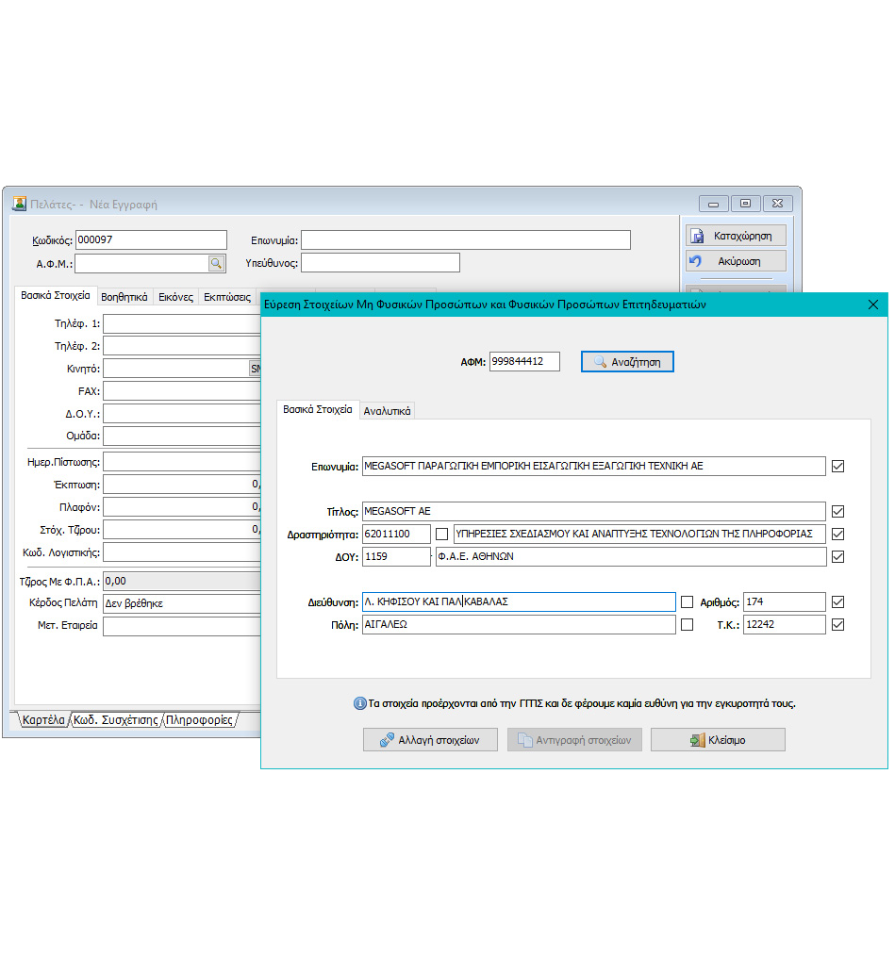Click the Επωνυμία field with MEGASOFT ΠΑΡΑΓΩΓΙΚΗ
Screen dimensions: 895x955
click(593, 466)
